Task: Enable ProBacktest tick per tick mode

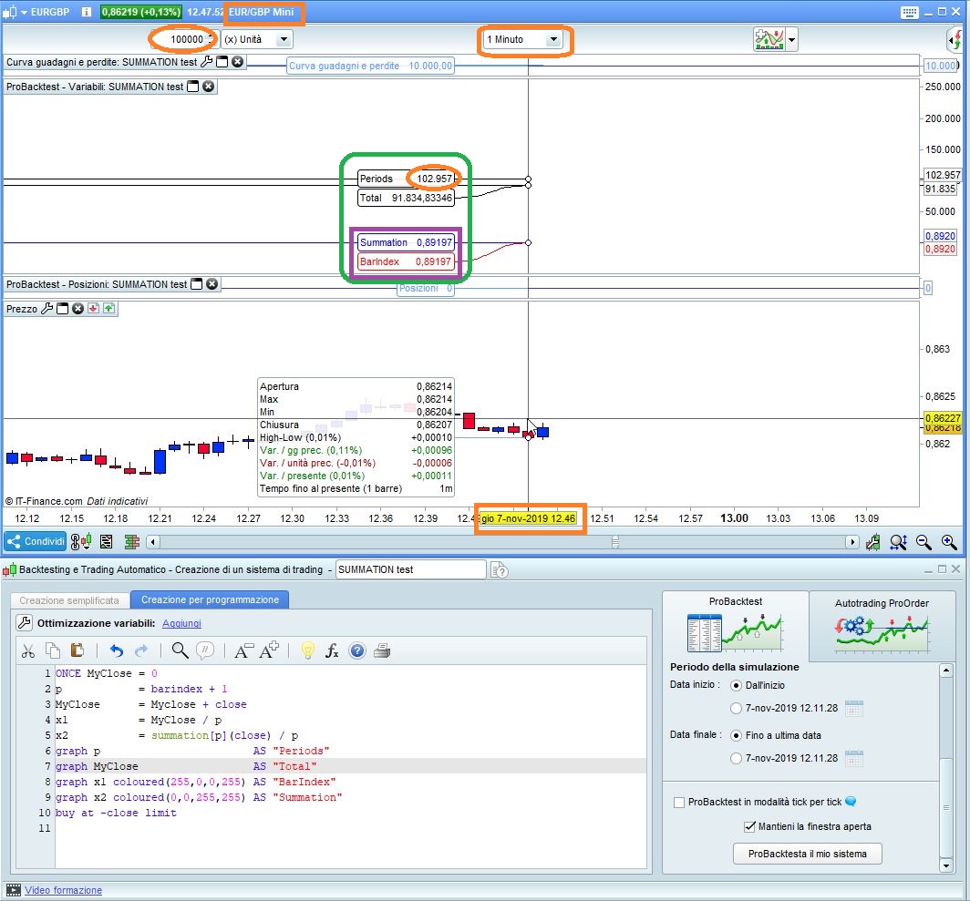Action: point(678,803)
